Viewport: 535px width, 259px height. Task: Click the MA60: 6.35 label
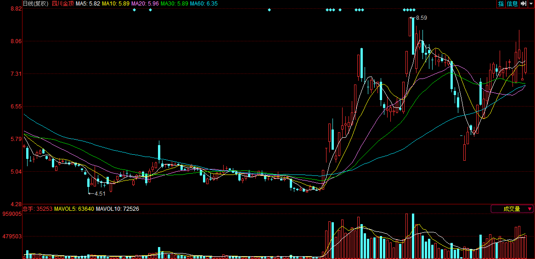click(x=204, y=4)
